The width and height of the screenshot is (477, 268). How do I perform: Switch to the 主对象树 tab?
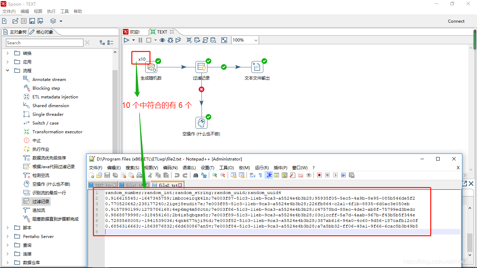(x=15, y=32)
